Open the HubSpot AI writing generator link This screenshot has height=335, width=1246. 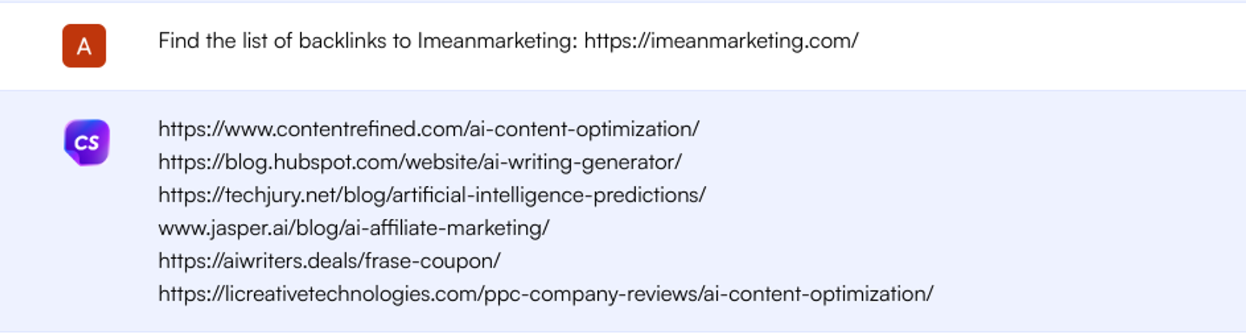[420, 162]
